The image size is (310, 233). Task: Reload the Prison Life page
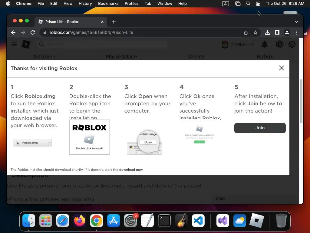pyautogui.click(x=33, y=32)
